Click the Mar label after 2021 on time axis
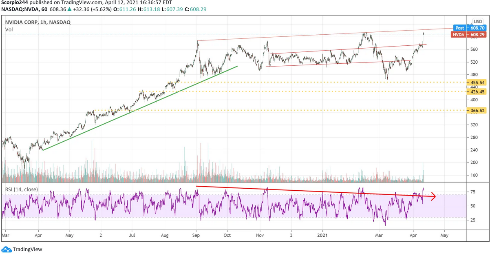This screenshot has width=490, height=254. [x=380, y=236]
